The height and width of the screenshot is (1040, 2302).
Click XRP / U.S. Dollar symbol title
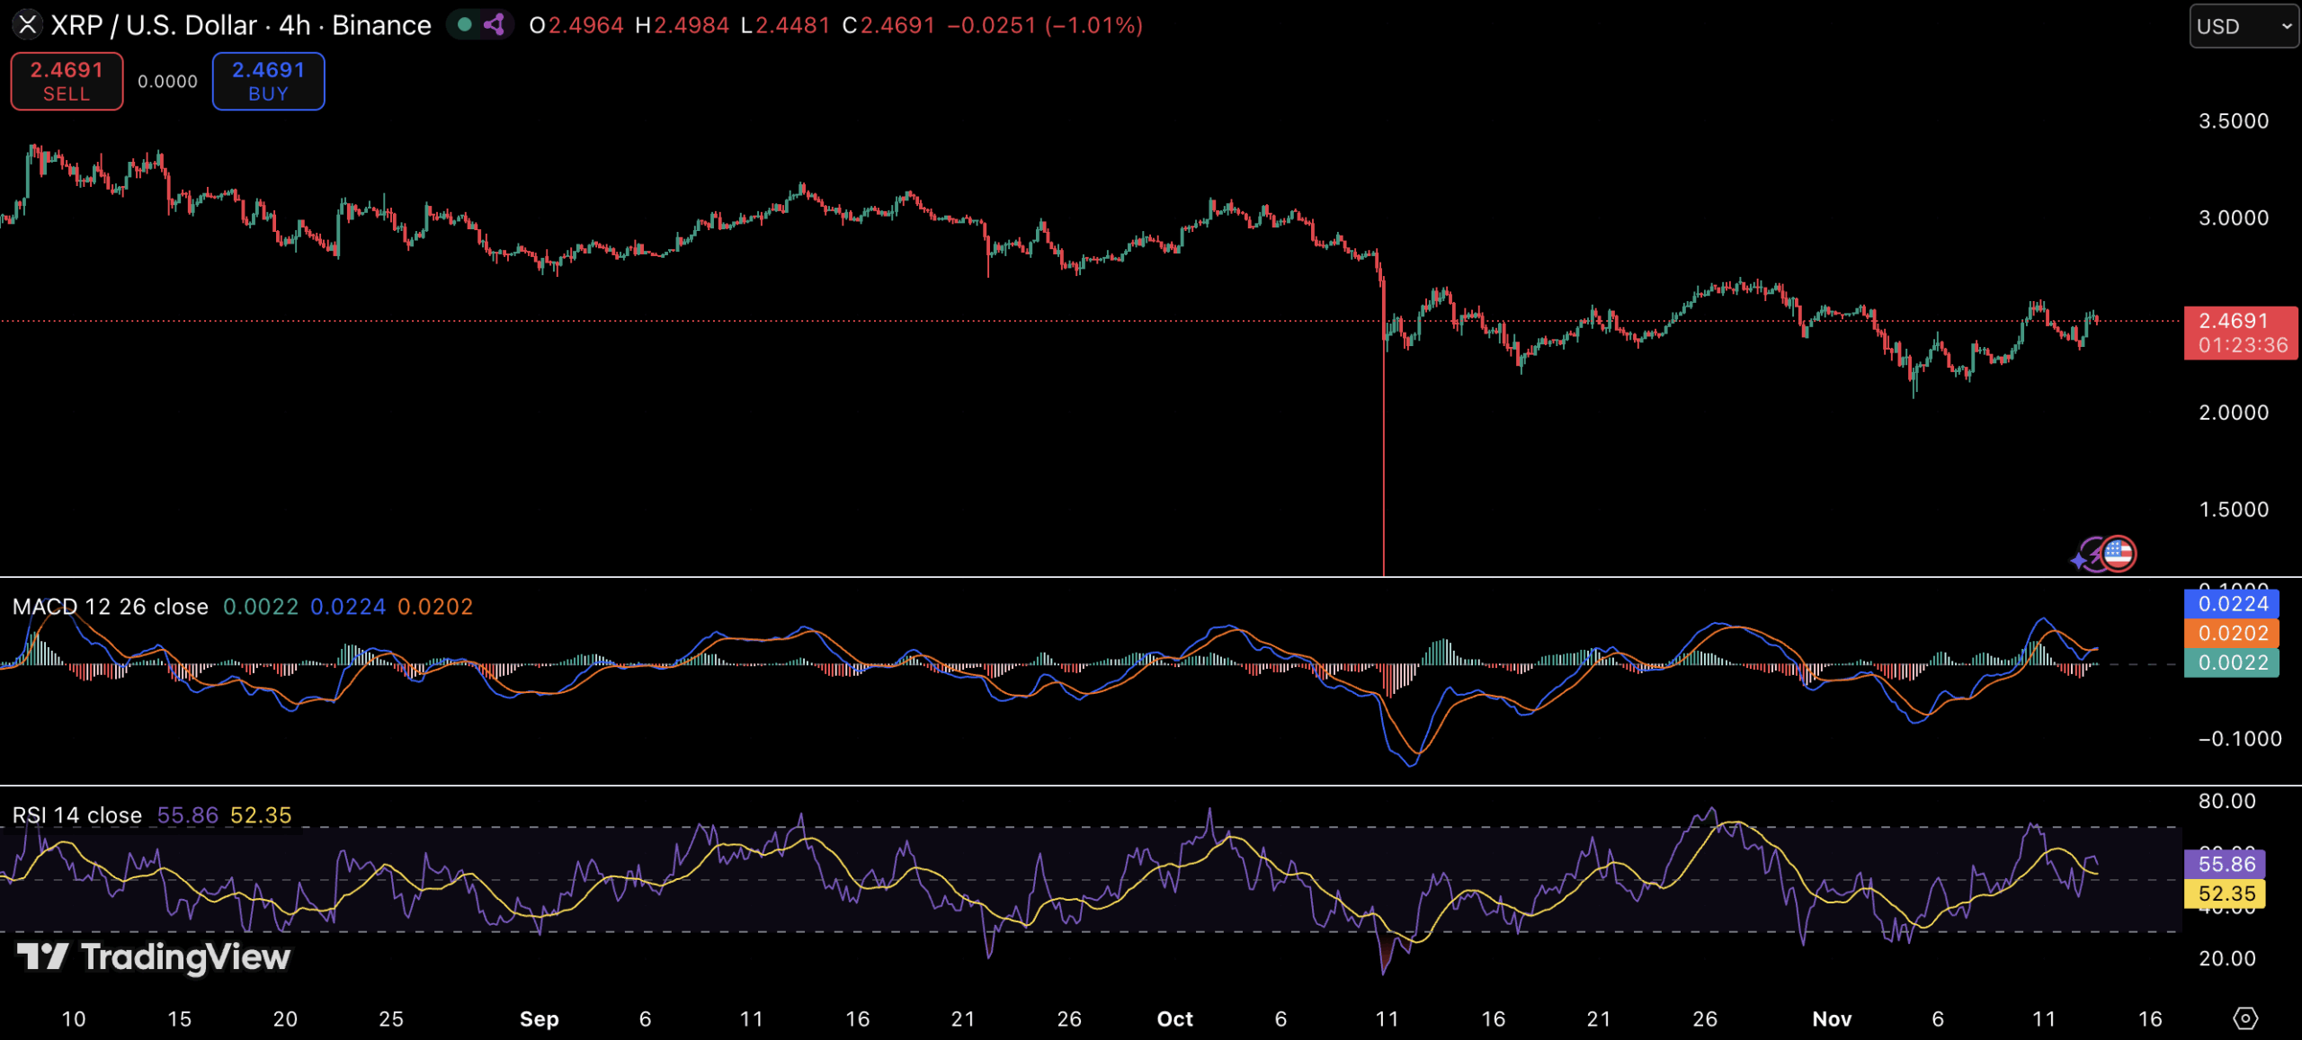click(x=154, y=25)
